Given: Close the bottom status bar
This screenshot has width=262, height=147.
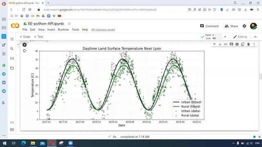Looking at the screenshot, I should pyautogui.click(x=259, y=137).
